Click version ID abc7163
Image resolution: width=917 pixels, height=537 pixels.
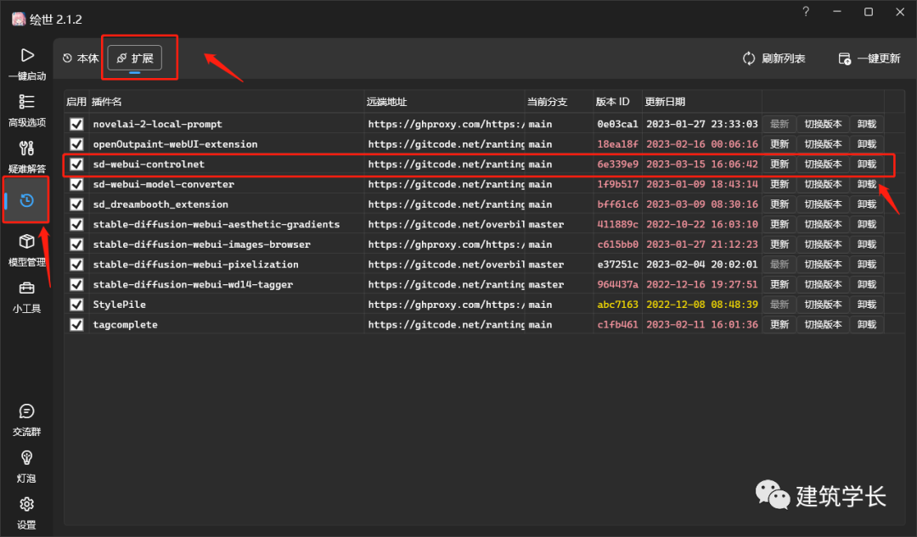617,305
